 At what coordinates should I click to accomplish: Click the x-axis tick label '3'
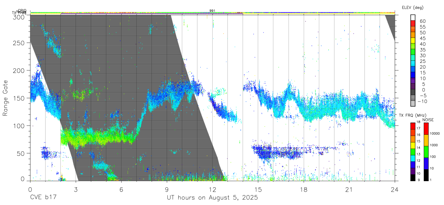pyautogui.click(x=76, y=189)
